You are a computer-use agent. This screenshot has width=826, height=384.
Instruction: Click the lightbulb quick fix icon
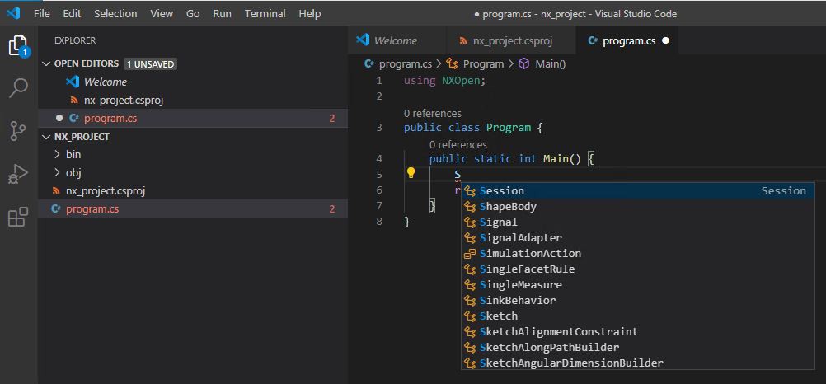click(x=411, y=174)
